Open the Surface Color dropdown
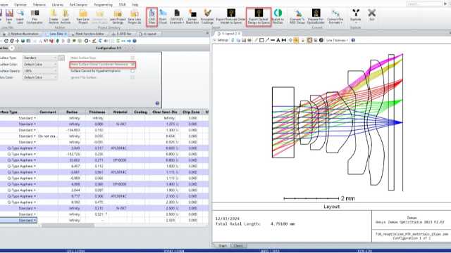This screenshot has height=253, width=451. [x=40, y=65]
